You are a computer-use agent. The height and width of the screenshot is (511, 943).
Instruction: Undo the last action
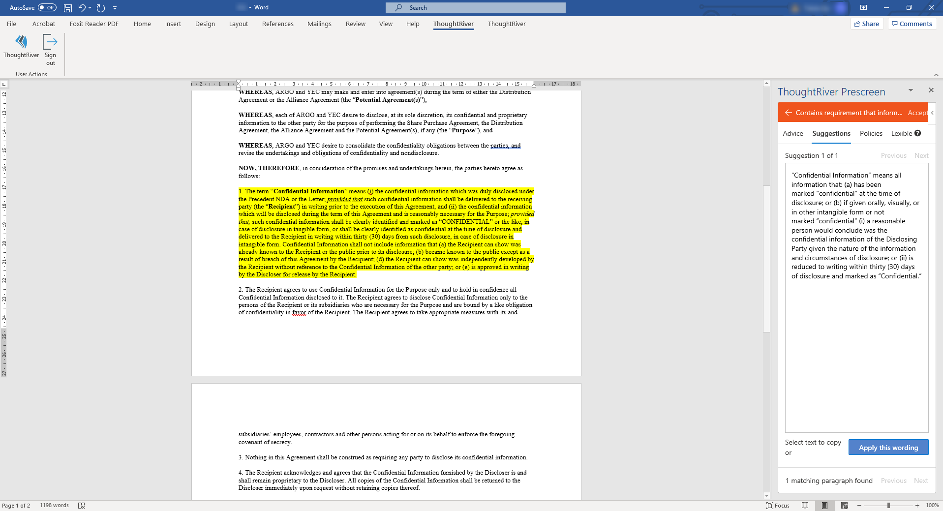(82, 8)
